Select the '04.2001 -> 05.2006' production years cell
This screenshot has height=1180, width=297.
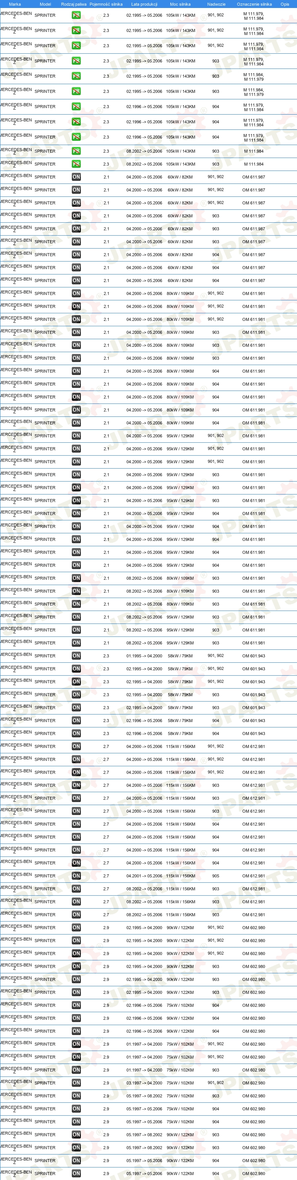coord(144,876)
